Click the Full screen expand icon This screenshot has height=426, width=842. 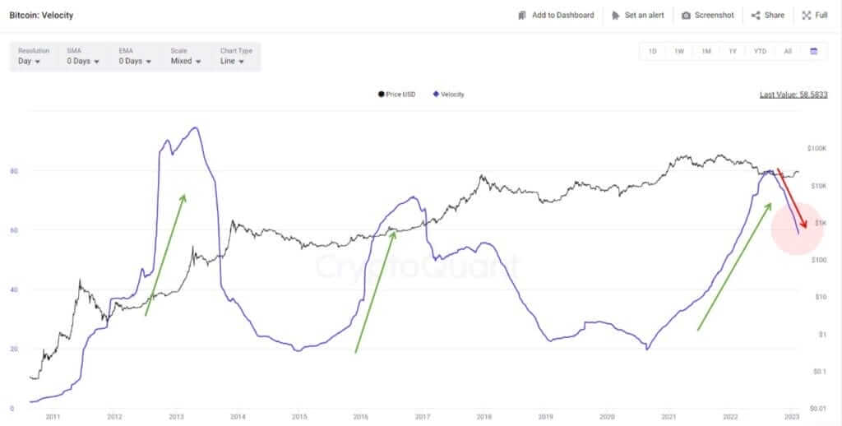807,15
